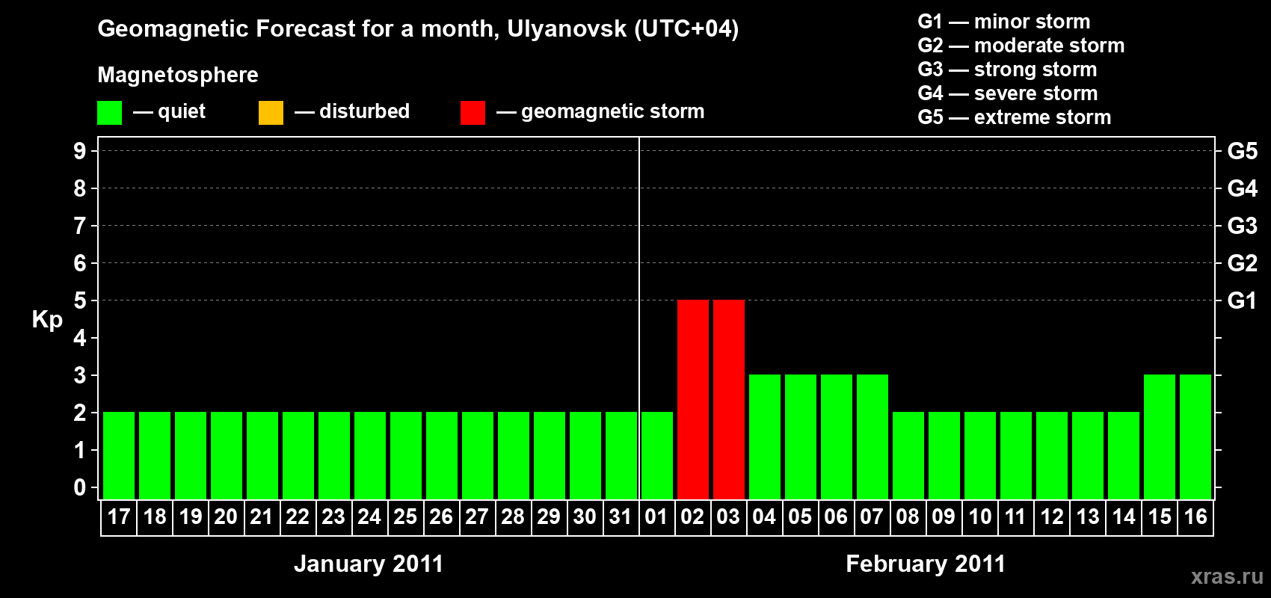Click the green bar for February 07
This screenshot has height=598, width=1271.
(x=873, y=437)
